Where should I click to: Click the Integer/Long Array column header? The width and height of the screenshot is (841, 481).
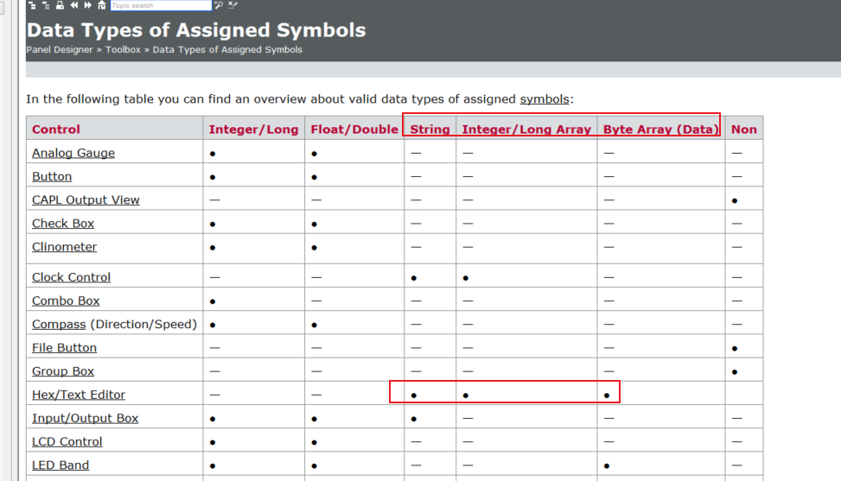coord(526,130)
